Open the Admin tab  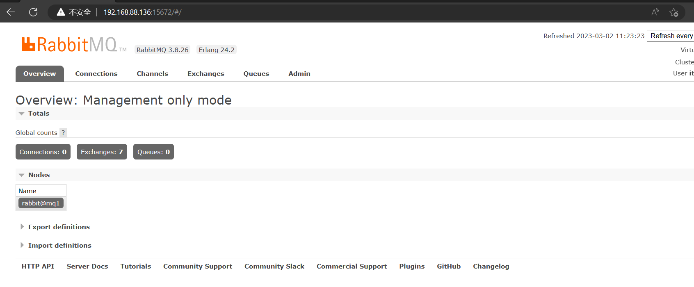299,74
